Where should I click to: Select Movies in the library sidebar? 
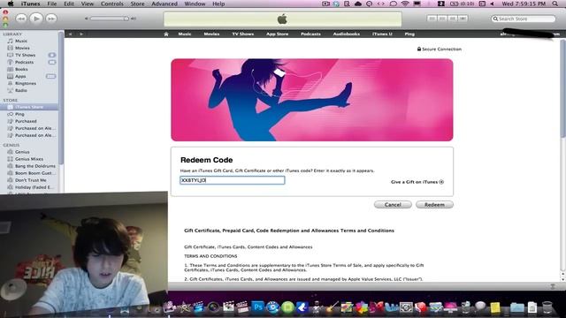(22, 48)
